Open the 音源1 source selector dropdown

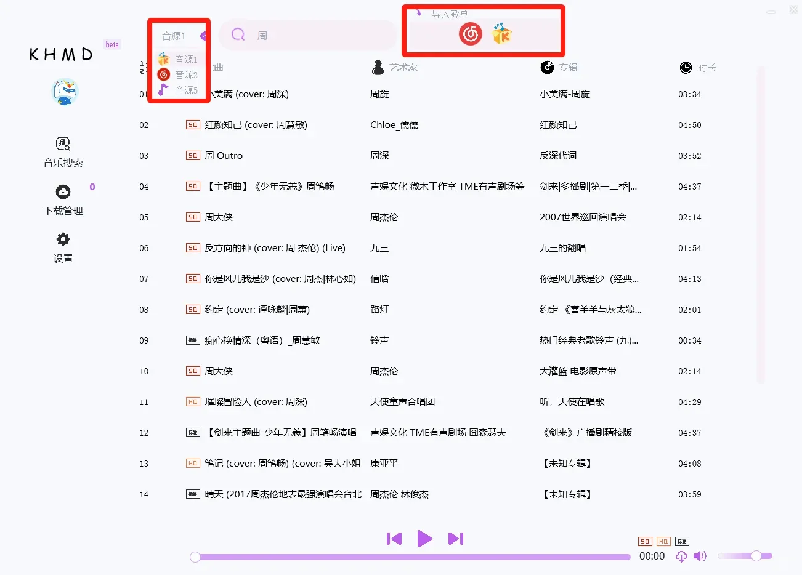(174, 36)
